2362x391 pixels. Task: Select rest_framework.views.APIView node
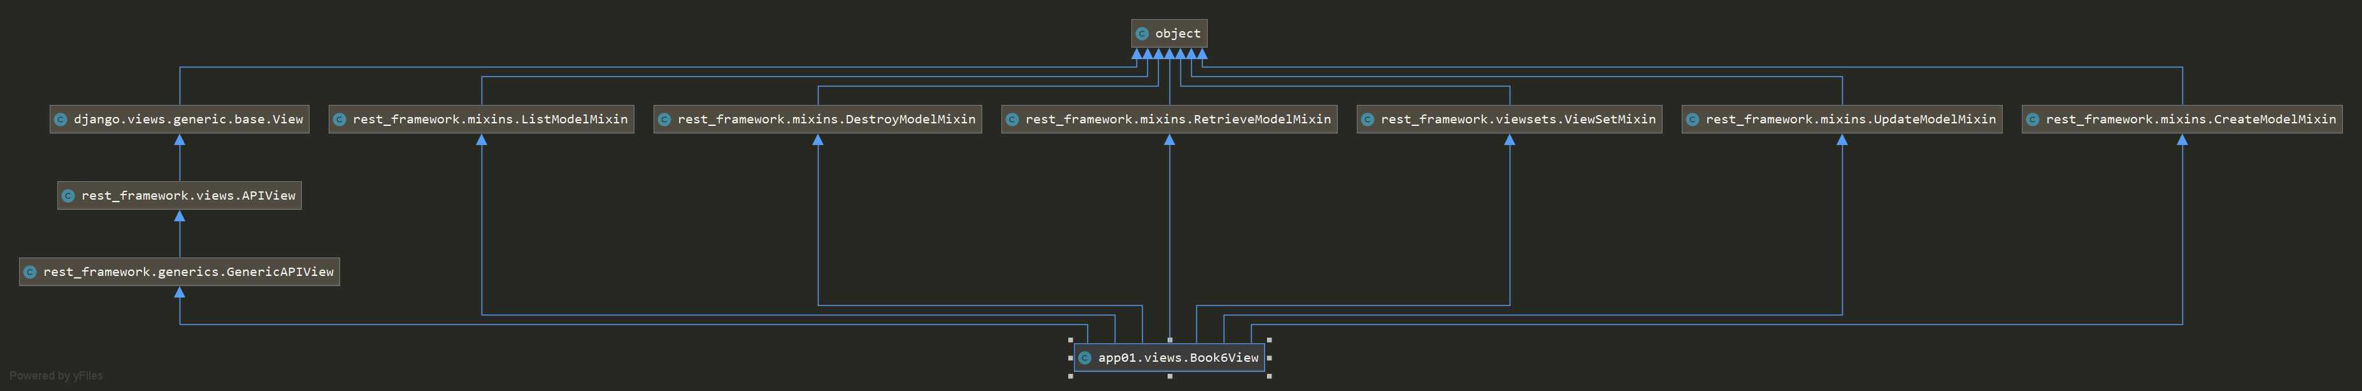pos(180,195)
